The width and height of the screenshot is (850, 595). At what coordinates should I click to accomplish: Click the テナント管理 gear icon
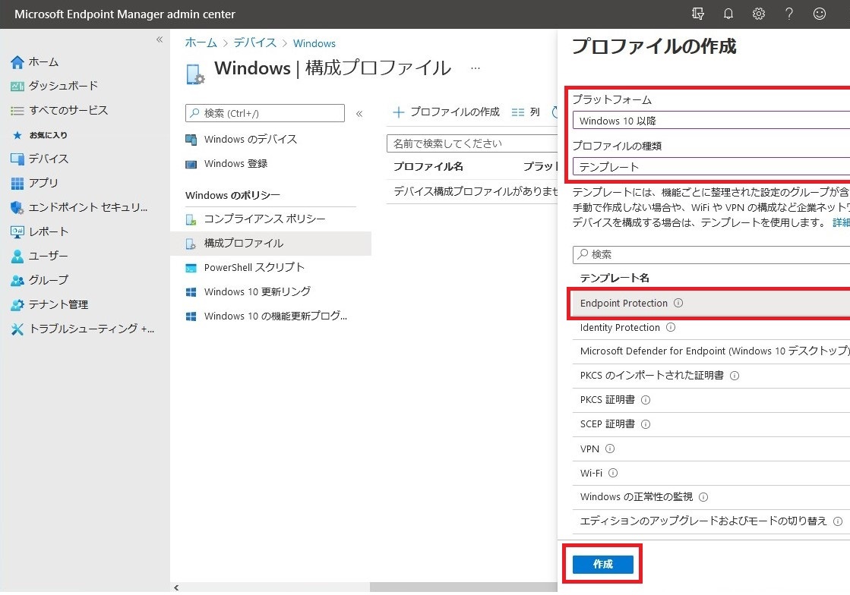pyautogui.click(x=17, y=305)
